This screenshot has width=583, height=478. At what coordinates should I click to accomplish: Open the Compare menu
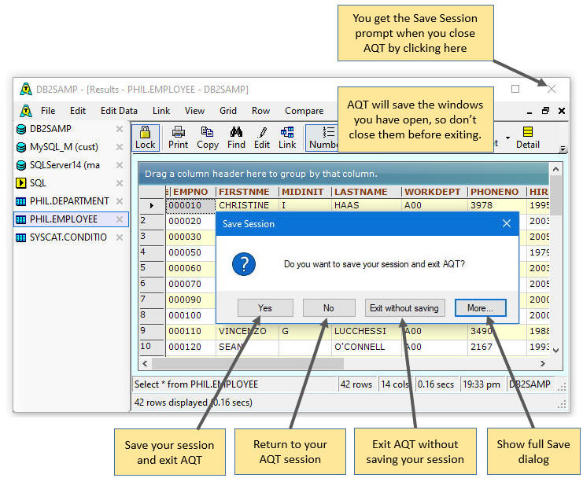(304, 111)
